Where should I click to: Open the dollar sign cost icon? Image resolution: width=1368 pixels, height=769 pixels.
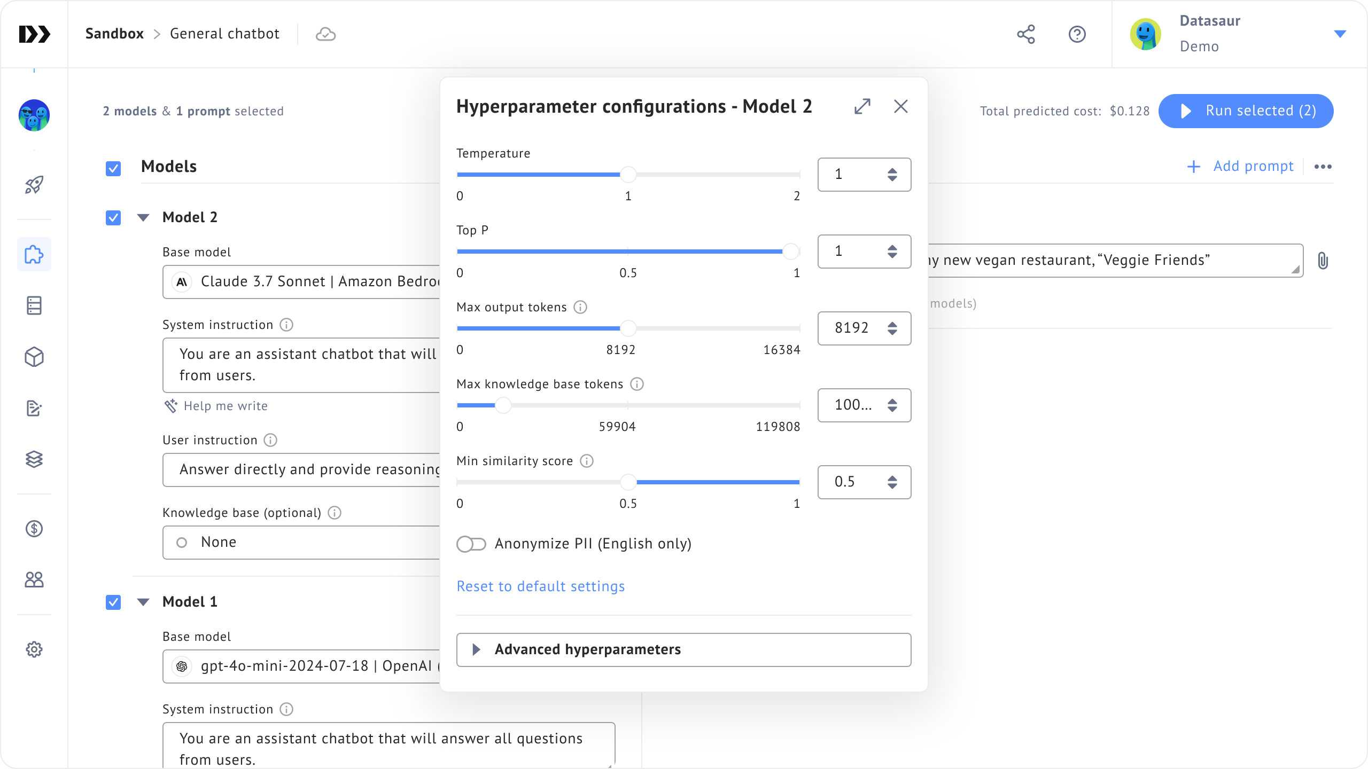pyautogui.click(x=34, y=529)
